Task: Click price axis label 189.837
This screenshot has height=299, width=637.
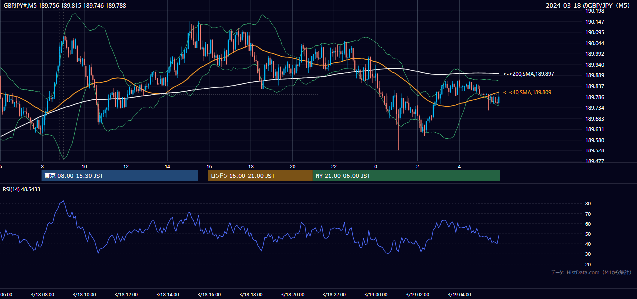Action: (x=595, y=86)
